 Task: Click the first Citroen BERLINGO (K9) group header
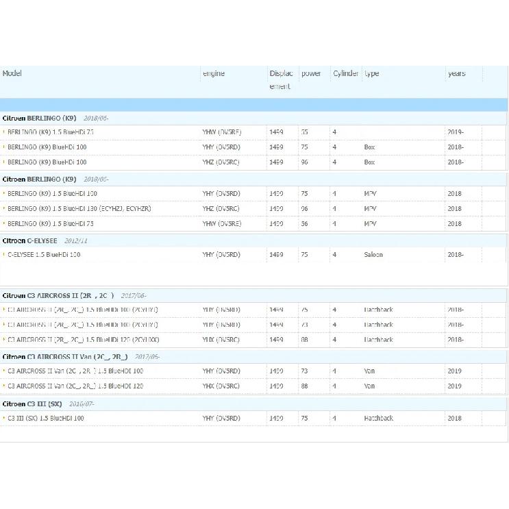(x=253, y=118)
